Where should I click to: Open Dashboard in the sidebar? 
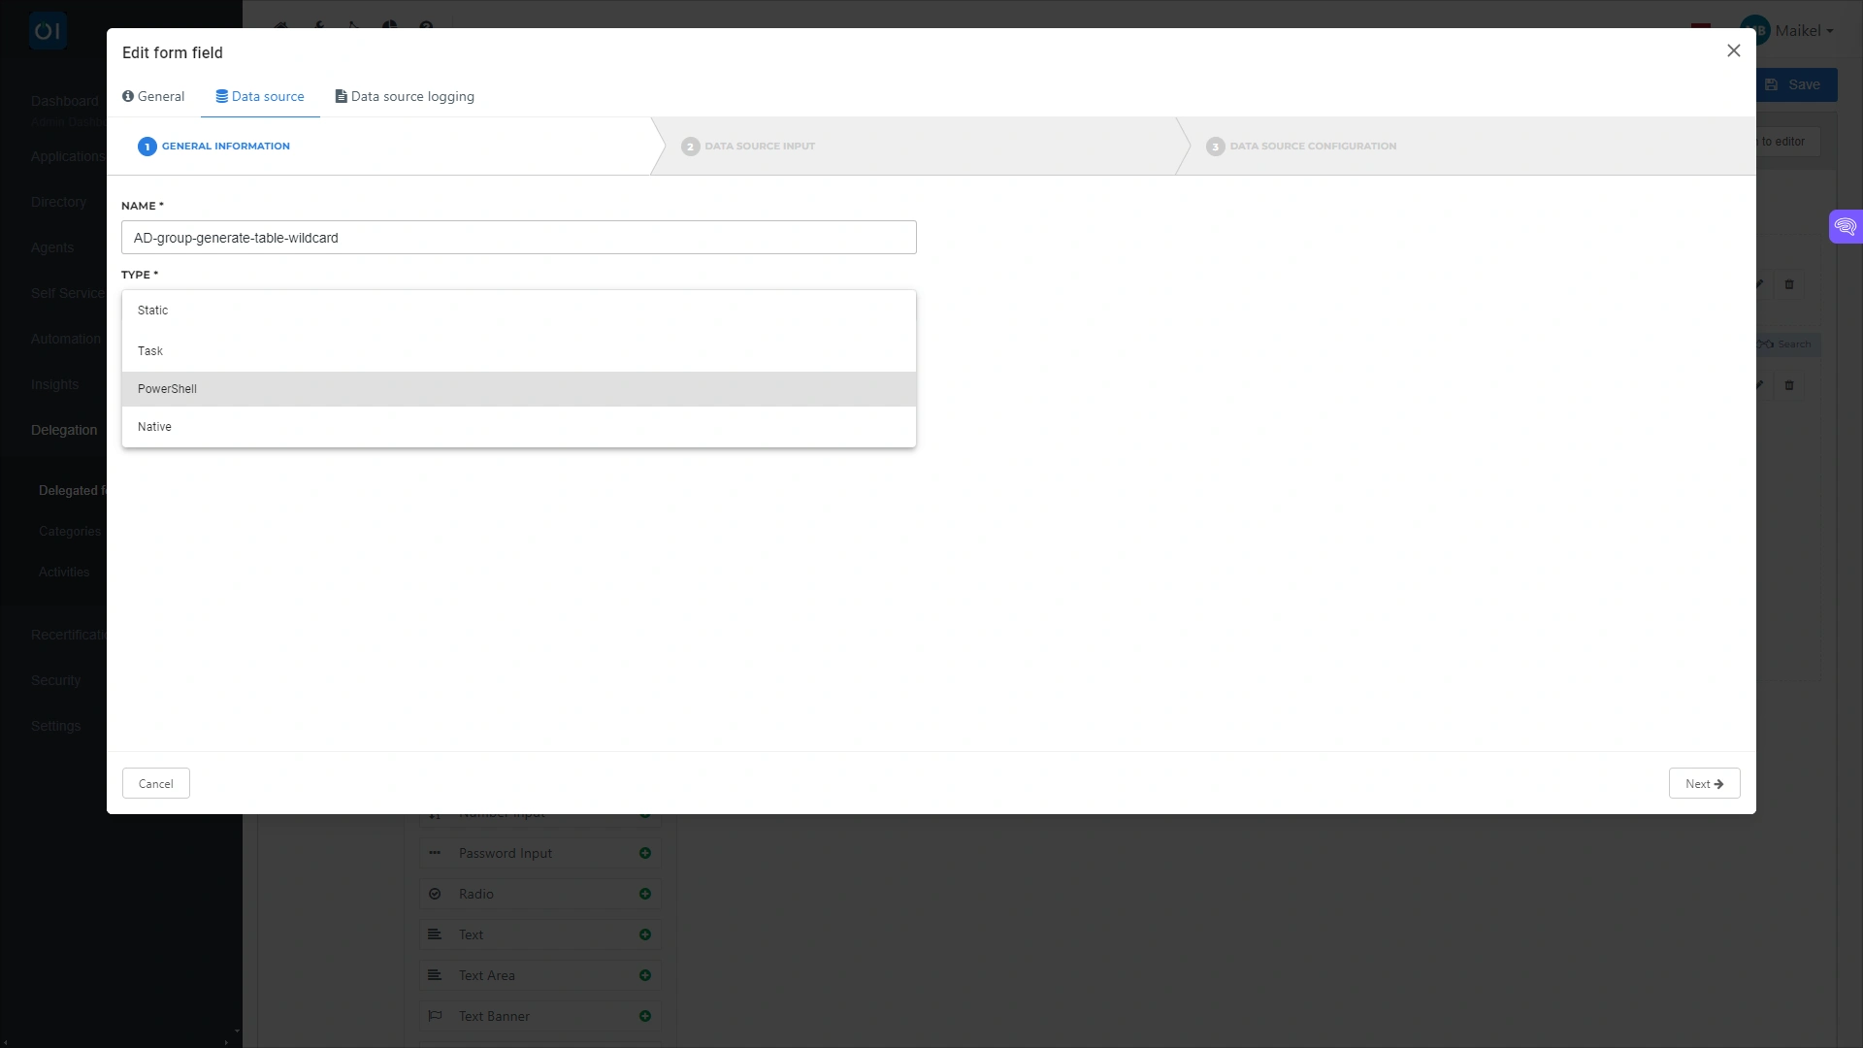pos(64,101)
